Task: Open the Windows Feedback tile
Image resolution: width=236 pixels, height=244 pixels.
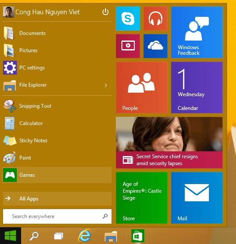Action: (x=197, y=32)
